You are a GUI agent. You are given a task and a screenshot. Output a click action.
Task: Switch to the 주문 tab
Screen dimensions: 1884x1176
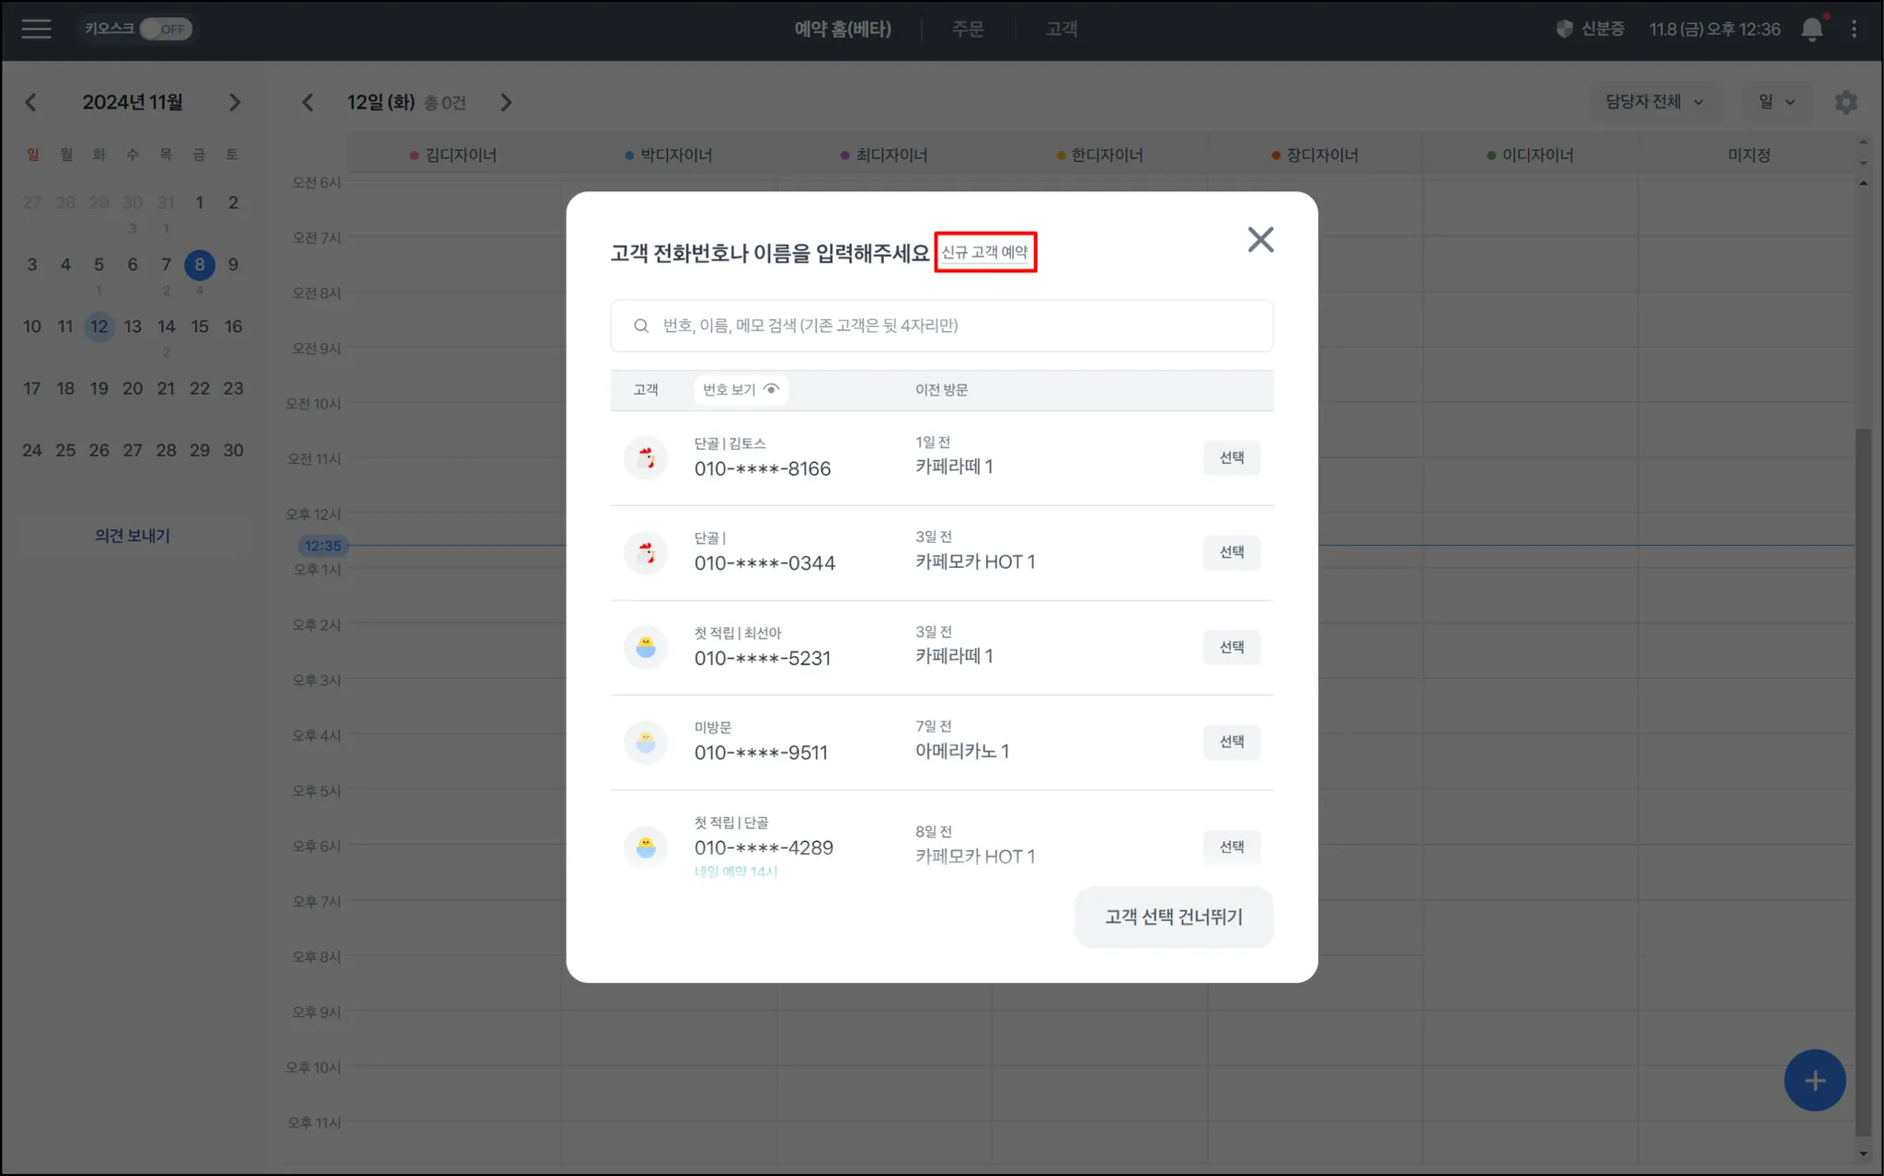[968, 29]
